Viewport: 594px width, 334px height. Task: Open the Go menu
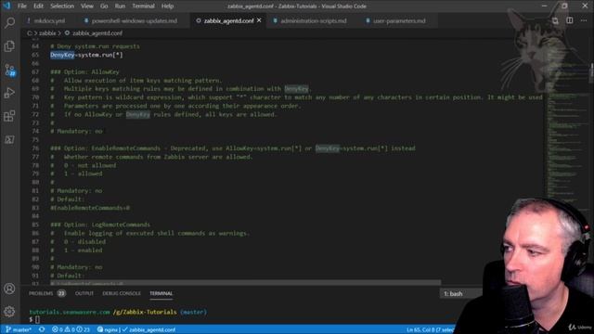tap(104, 6)
